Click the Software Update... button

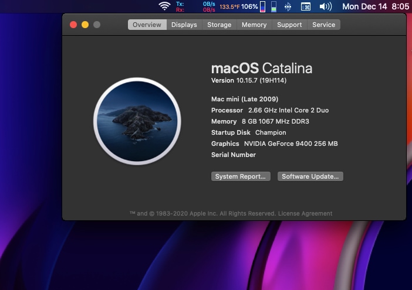310,176
